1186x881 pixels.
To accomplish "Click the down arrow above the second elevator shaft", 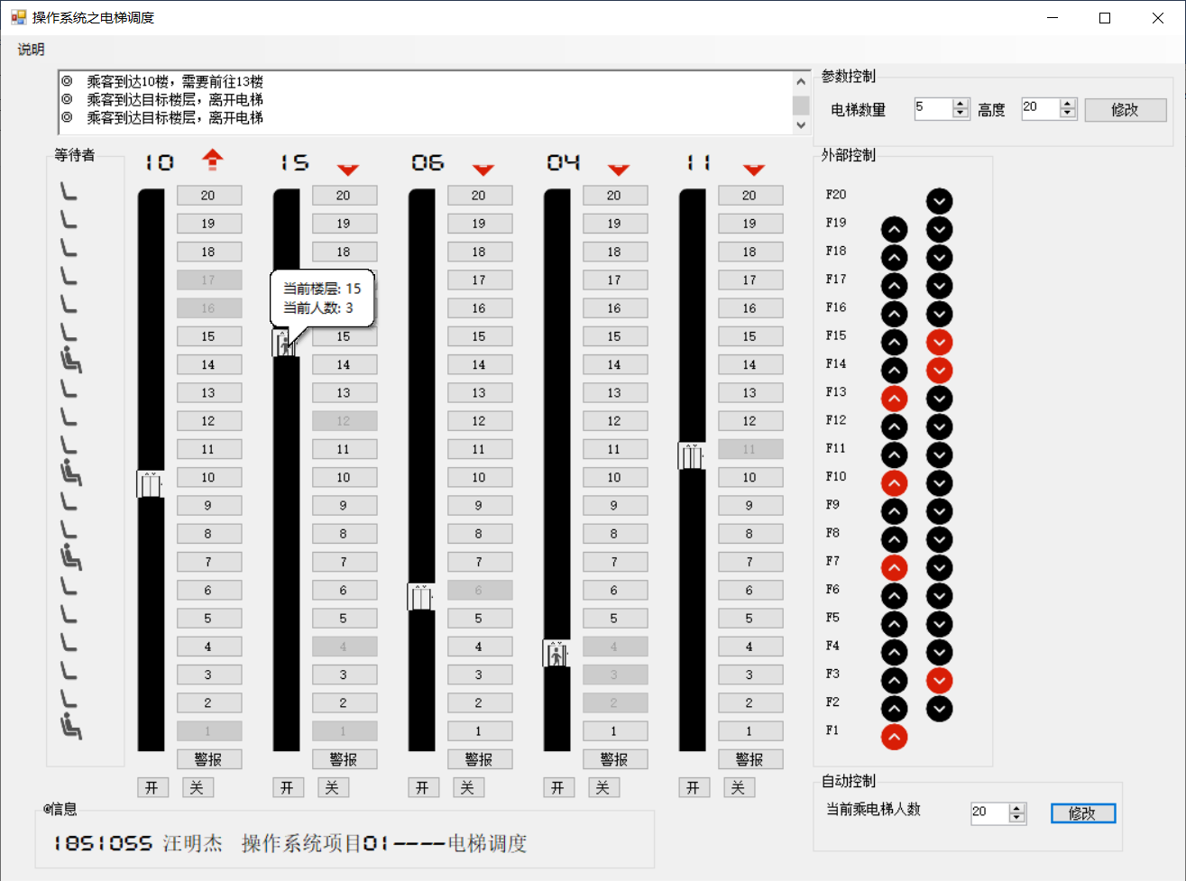I will [348, 170].
